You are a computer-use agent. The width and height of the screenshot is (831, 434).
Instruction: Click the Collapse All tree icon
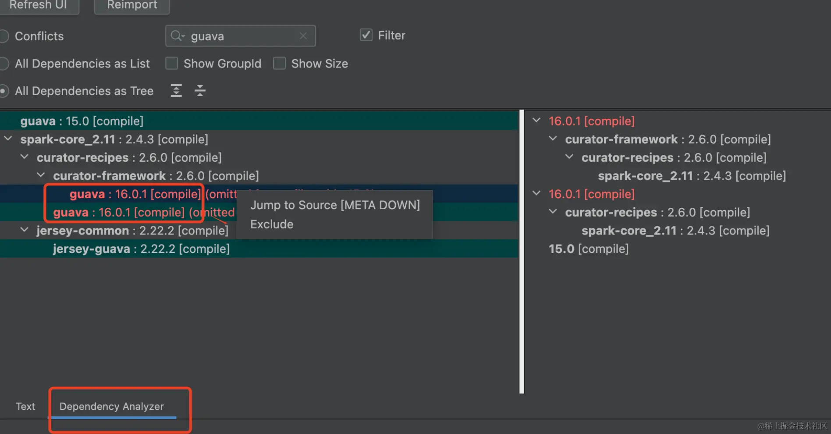[x=200, y=91]
